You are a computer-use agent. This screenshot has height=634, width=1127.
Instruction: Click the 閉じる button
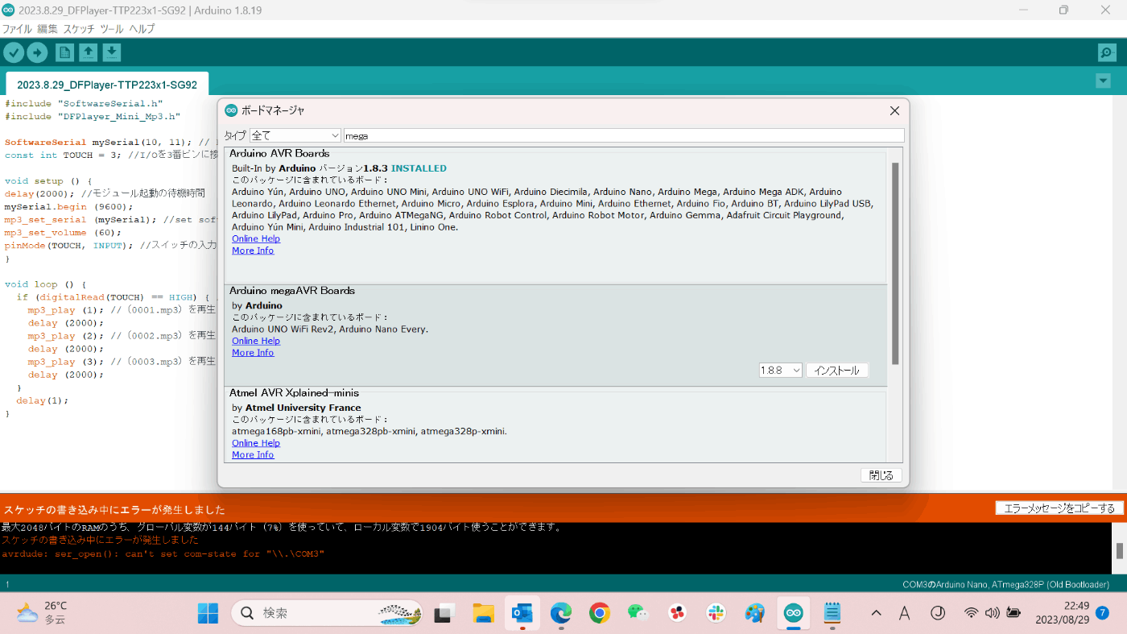(881, 475)
